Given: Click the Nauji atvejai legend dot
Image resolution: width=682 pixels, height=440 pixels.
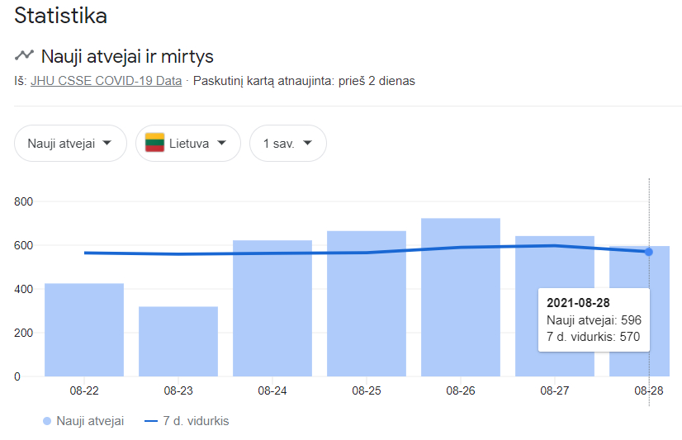Looking at the screenshot, I should point(47,421).
